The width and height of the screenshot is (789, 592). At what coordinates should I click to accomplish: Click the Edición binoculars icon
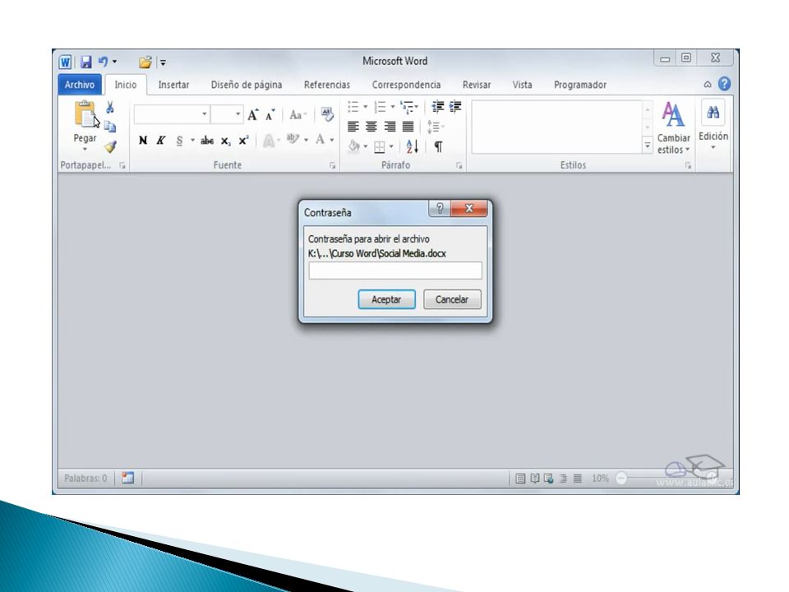click(713, 113)
